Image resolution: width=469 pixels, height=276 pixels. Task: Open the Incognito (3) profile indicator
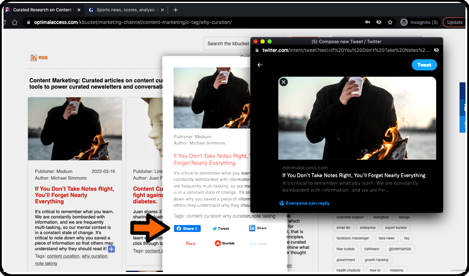[419, 22]
